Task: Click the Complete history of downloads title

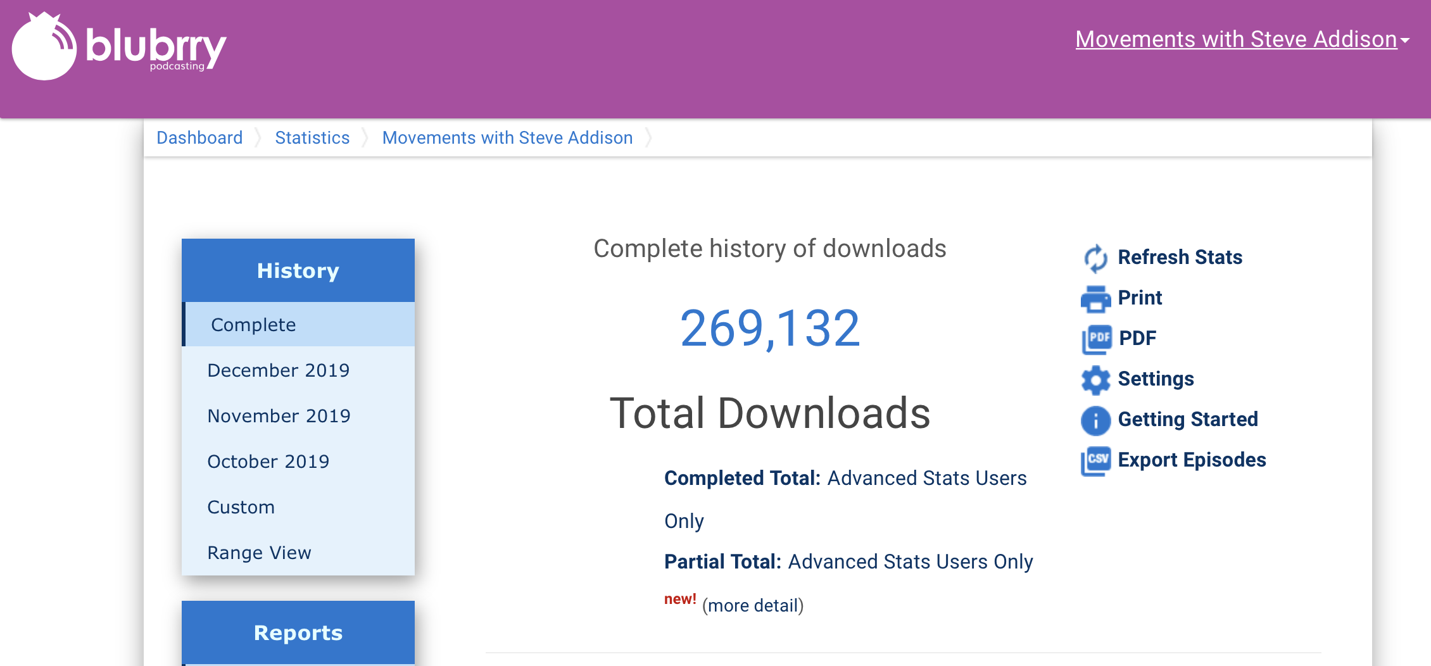Action: point(770,249)
